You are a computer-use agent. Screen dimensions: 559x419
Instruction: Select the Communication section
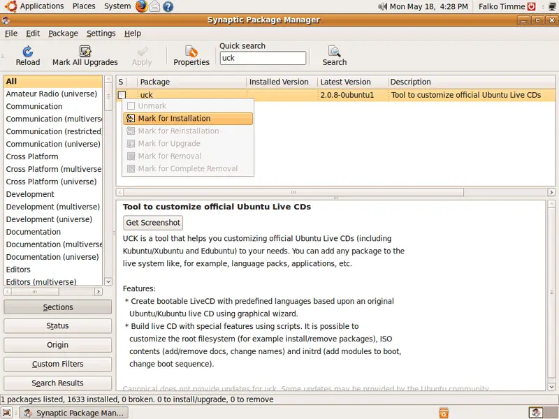(x=53, y=106)
